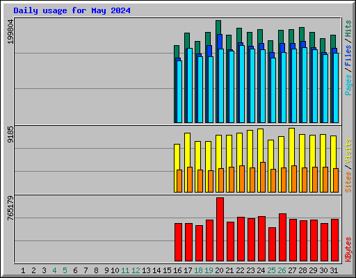Select the red KBytes bar for day 21
356x278 pixels.
[x=230, y=241]
